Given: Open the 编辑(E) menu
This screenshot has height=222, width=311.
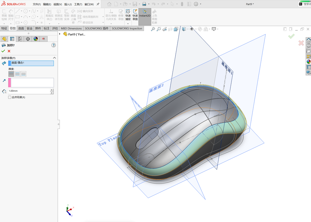Looking at the screenshot, I should pyautogui.click(x=47, y=4).
